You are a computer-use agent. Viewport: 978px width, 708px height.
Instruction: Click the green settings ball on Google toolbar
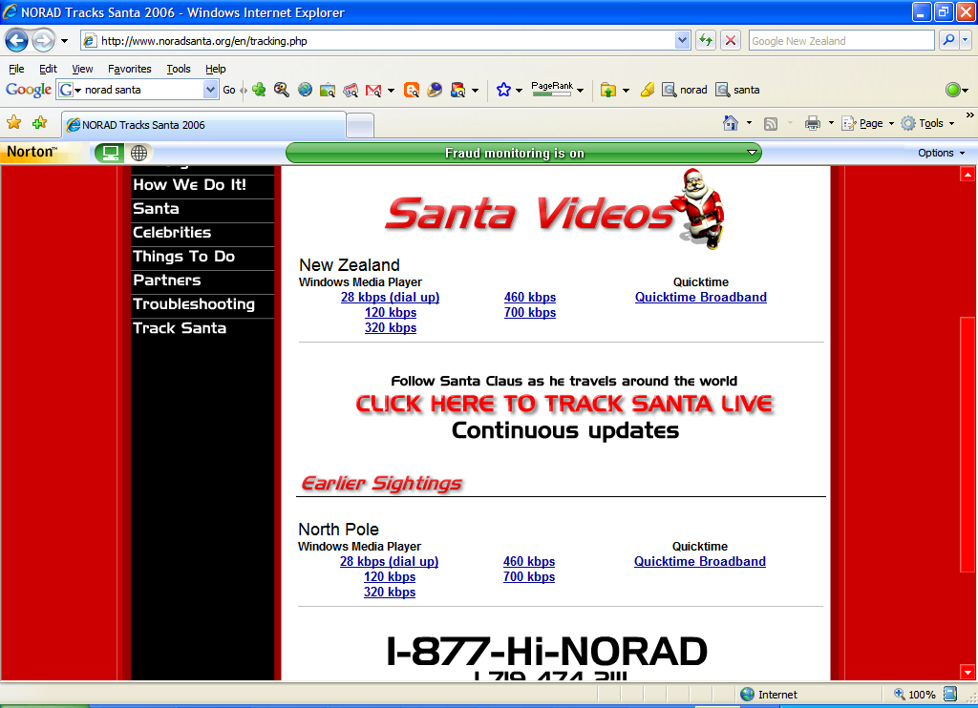[x=952, y=90]
